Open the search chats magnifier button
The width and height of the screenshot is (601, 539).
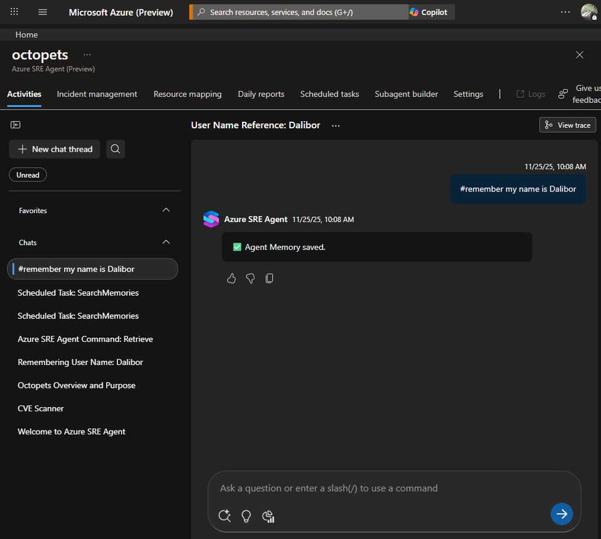tap(116, 149)
